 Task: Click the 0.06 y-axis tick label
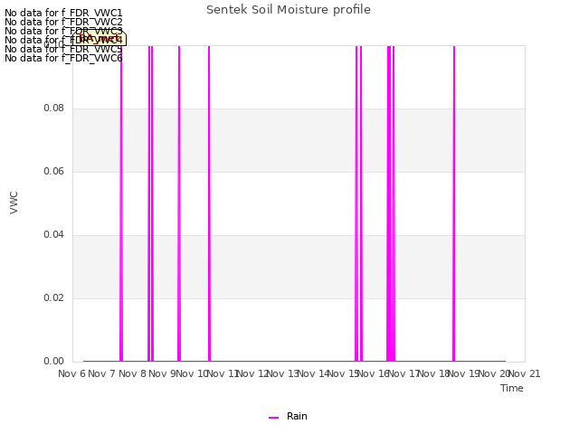(x=54, y=171)
